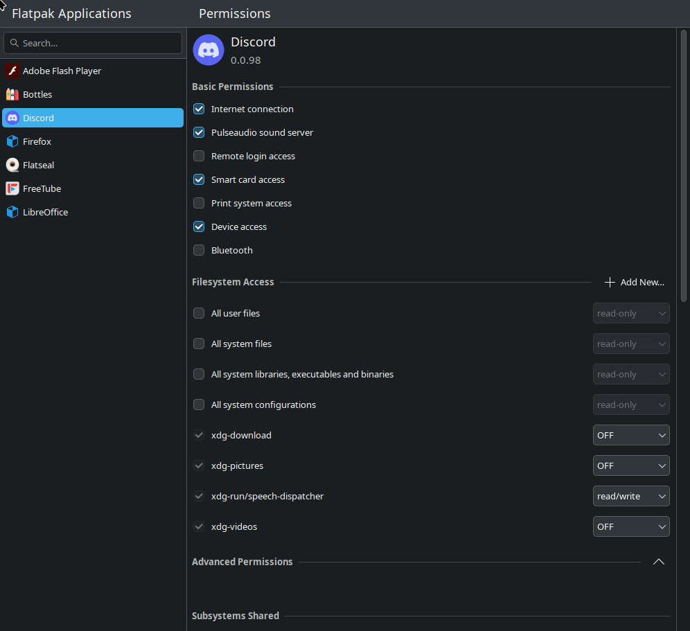690x631 pixels.
Task: Check All system configurations
Action: pos(199,405)
